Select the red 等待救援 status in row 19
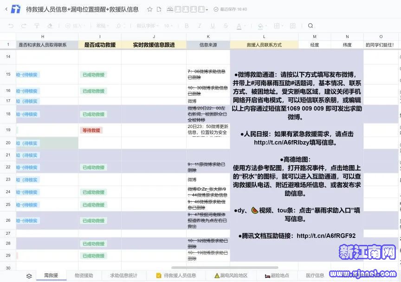The width and height of the screenshot is (401, 282). [x=91, y=130]
